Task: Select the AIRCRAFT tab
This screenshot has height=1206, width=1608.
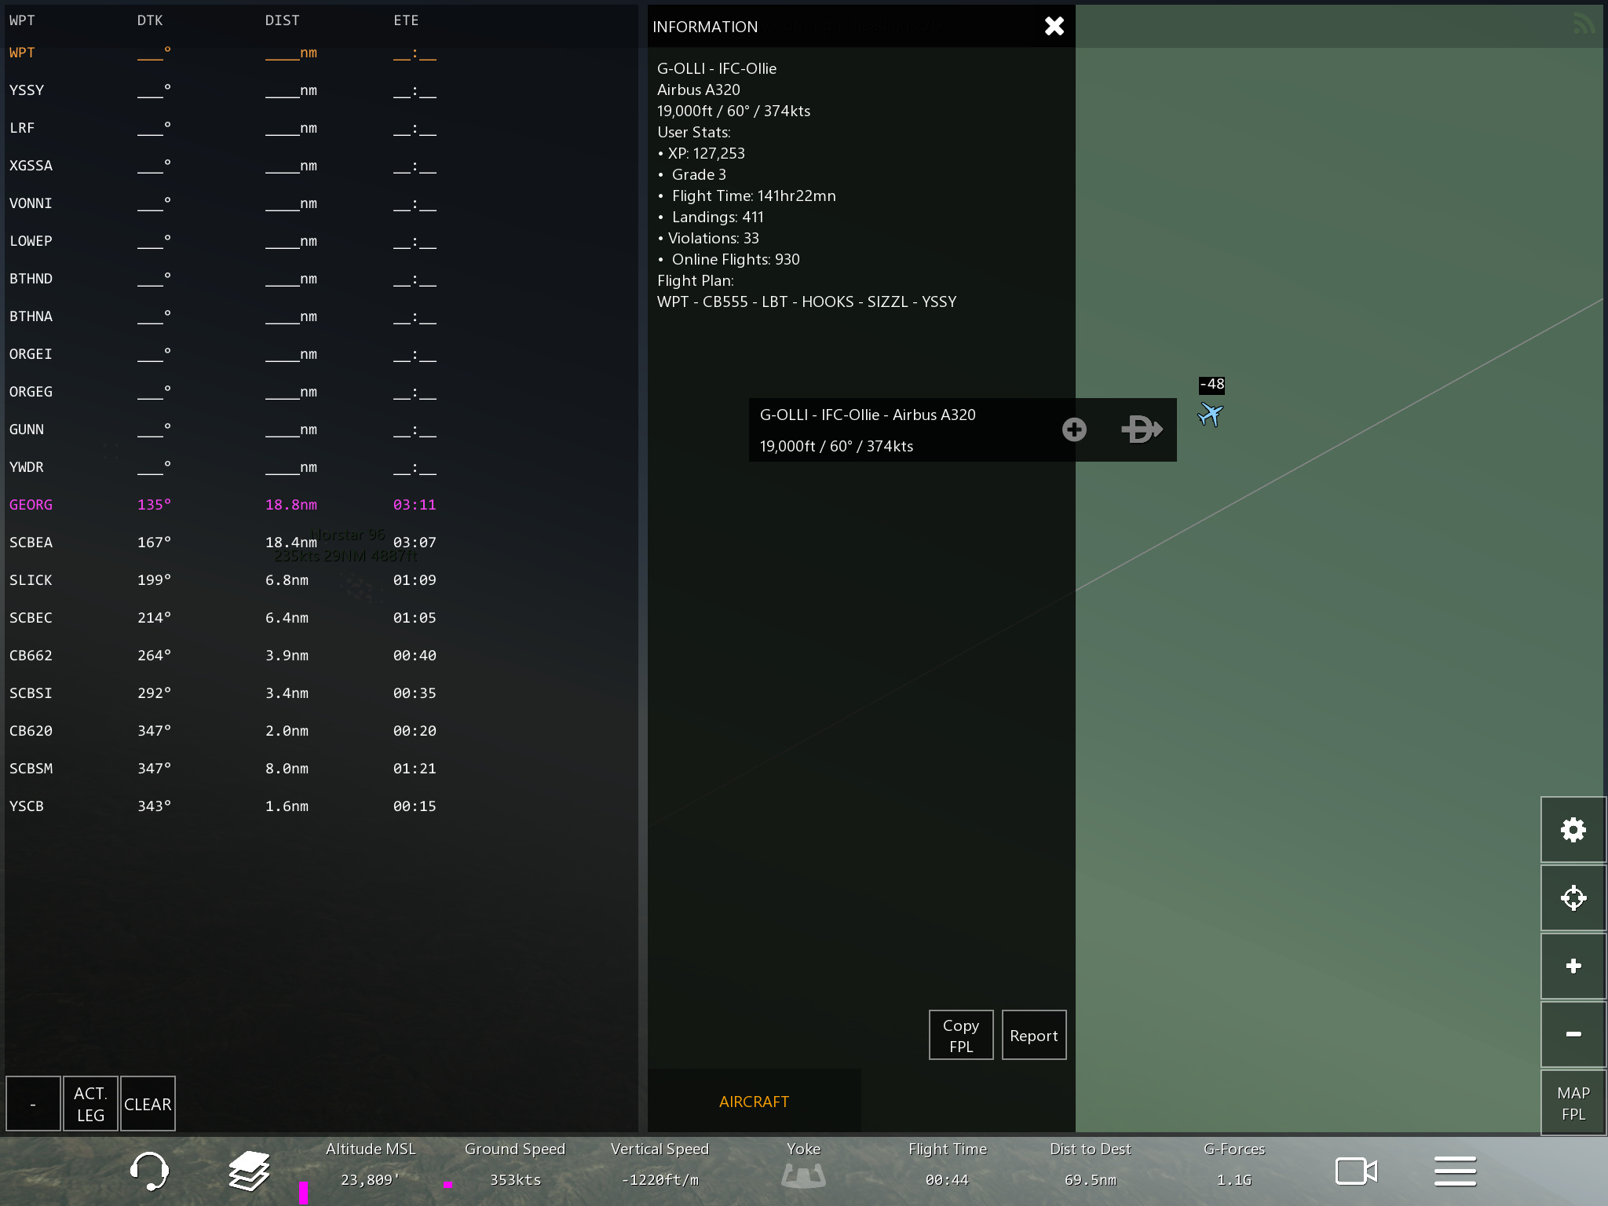Action: click(x=754, y=1102)
